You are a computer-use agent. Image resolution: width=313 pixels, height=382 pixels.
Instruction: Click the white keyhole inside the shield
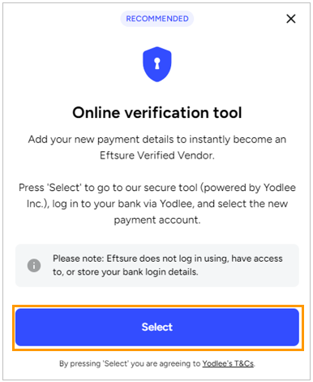coord(157,63)
